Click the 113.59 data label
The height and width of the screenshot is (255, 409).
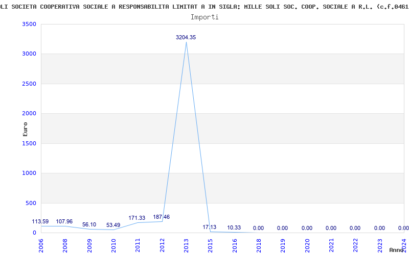[40, 222]
